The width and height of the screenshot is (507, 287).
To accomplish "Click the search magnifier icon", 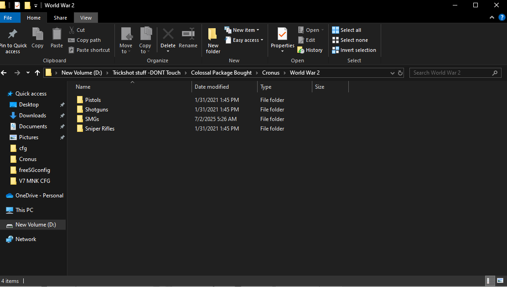I will (x=495, y=73).
